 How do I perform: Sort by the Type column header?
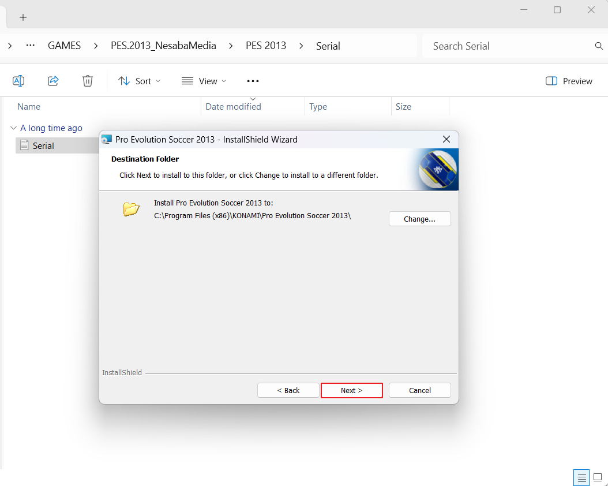pos(318,107)
